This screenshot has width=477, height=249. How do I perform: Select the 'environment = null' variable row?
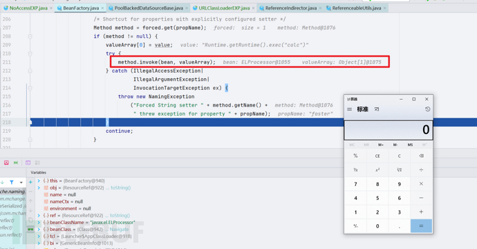coord(67,208)
